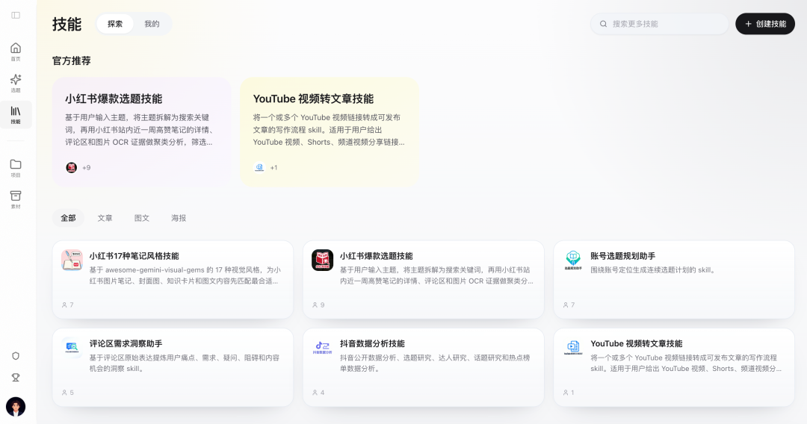807x424 pixels.
Task: Select 图文 category filter
Action: 142,218
